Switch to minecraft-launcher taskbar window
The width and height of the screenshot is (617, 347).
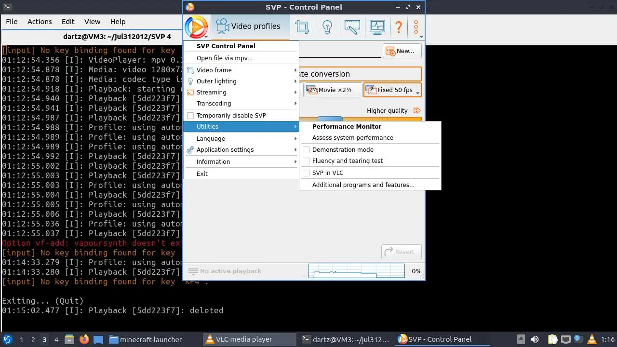click(146, 339)
